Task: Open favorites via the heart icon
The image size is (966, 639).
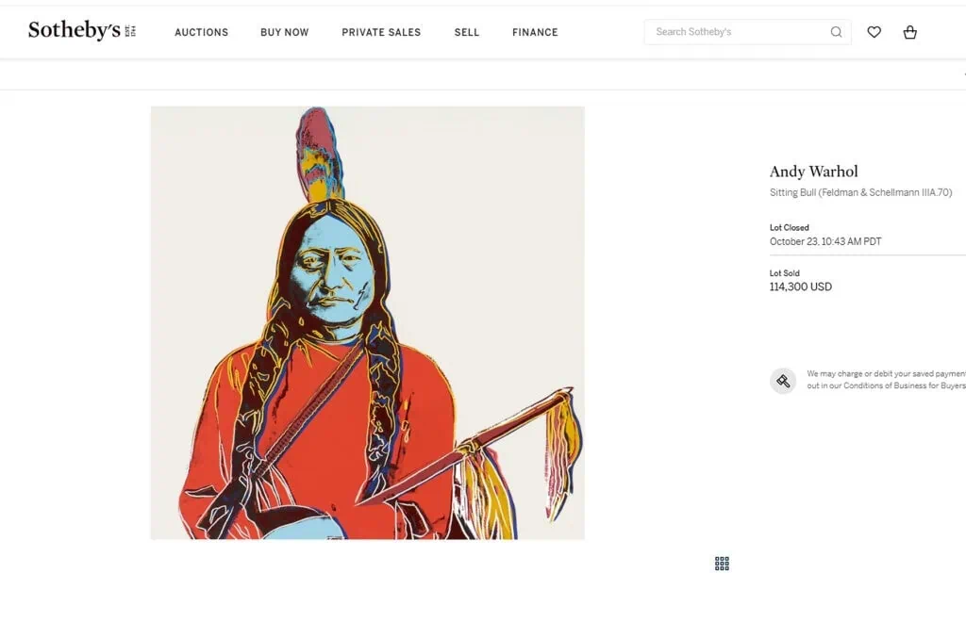Action: pos(874,32)
